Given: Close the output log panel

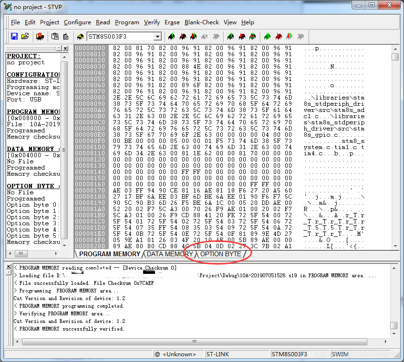Looking at the screenshot, I should pyautogui.click(x=9, y=267).
